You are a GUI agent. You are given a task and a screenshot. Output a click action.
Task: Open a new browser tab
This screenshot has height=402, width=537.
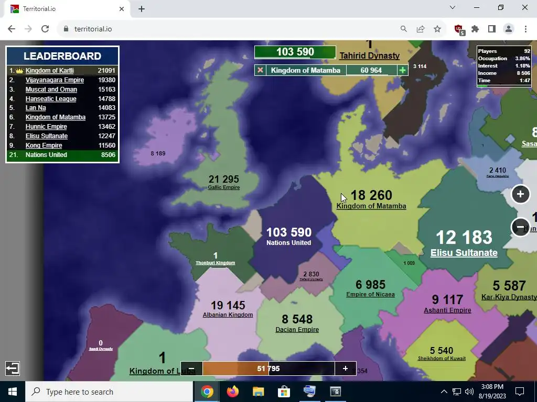(x=142, y=9)
